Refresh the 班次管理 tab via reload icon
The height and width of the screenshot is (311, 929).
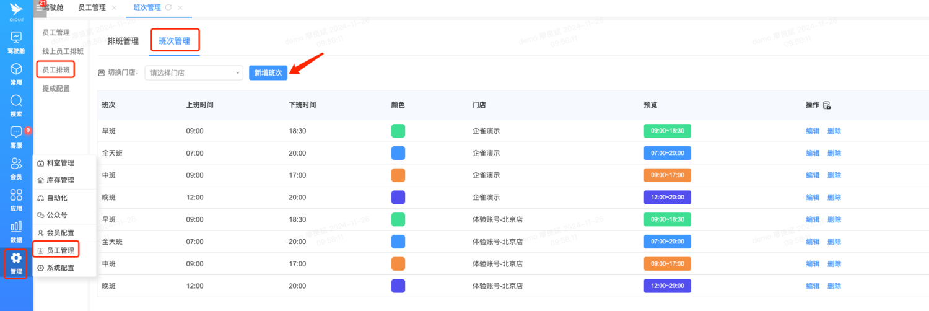coord(168,7)
